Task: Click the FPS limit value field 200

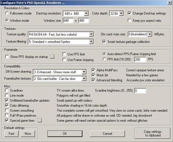Action: [140, 59]
